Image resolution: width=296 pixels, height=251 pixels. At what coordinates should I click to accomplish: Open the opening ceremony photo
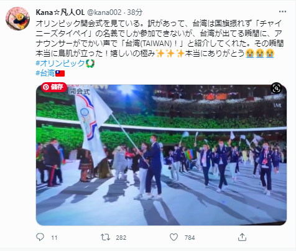pyautogui.click(x=161, y=154)
